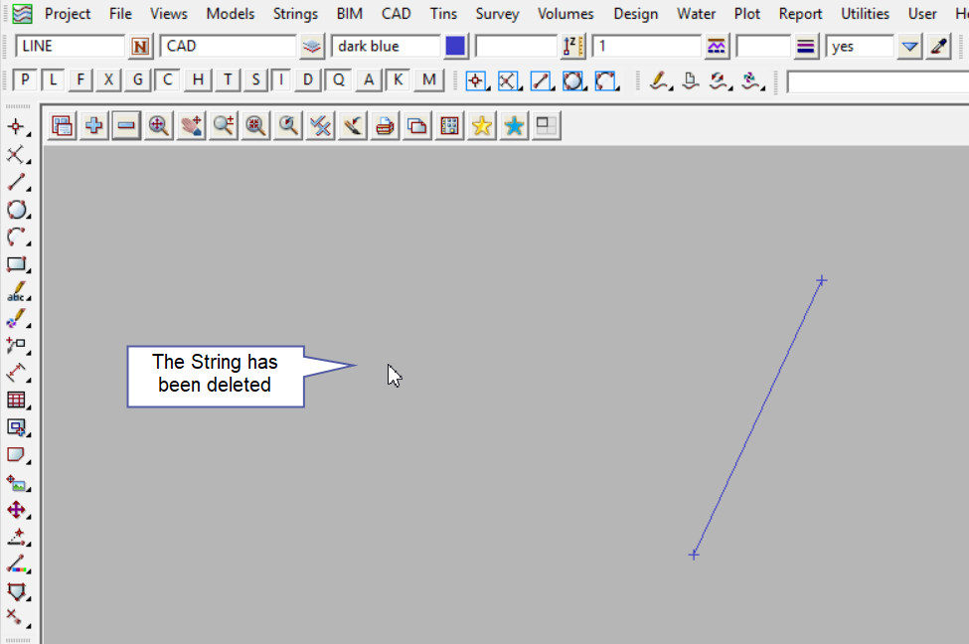Toggle the C snap button
The image size is (969, 644).
168,80
